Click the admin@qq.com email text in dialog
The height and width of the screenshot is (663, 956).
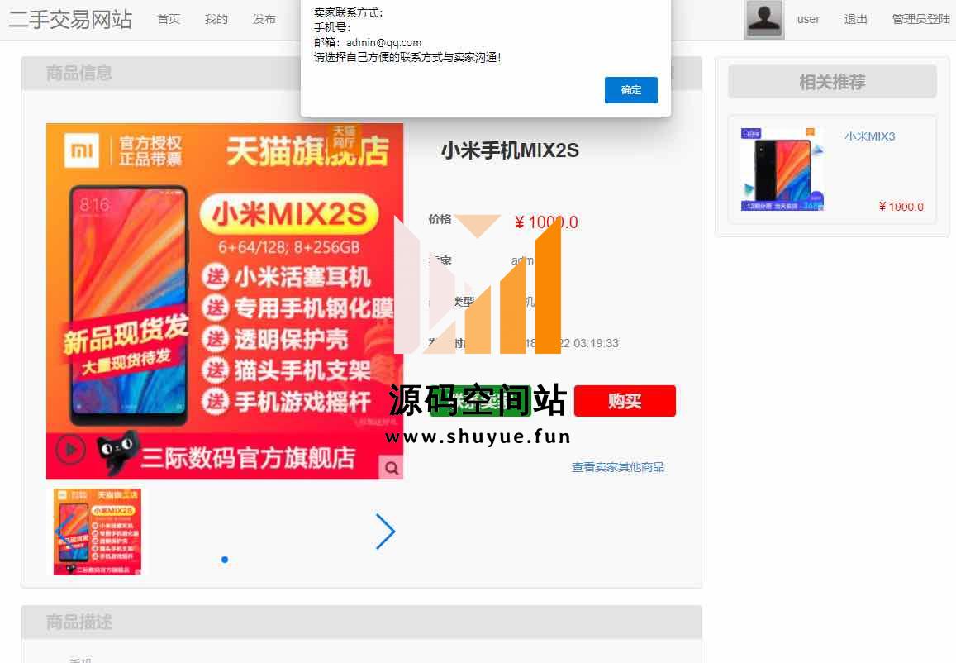point(383,43)
